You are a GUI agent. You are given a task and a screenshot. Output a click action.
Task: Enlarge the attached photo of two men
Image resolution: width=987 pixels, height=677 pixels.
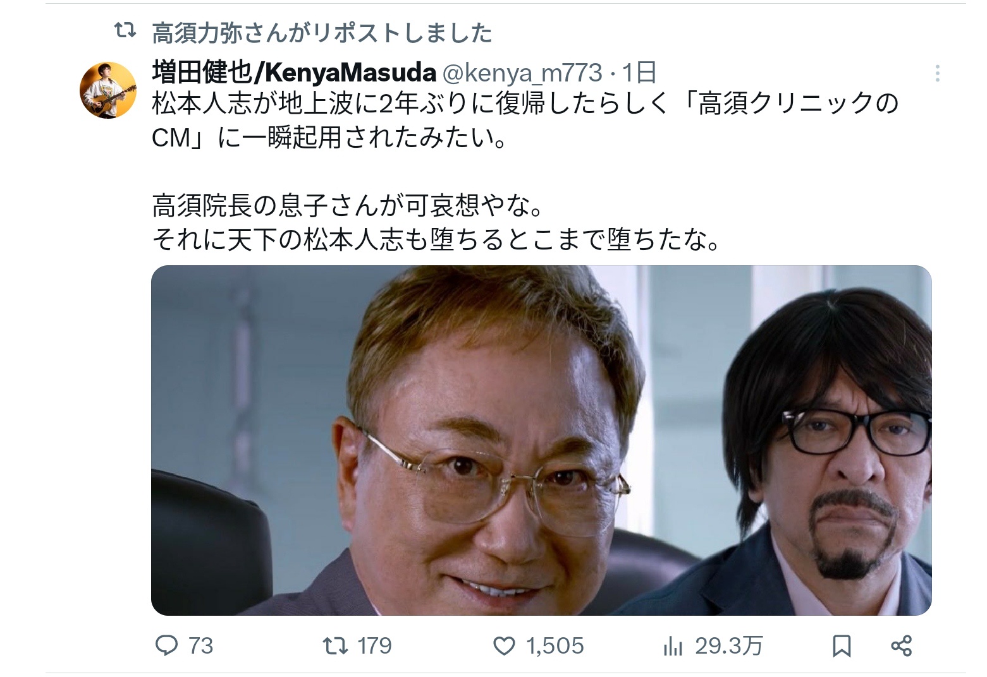pyautogui.click(x=541, y=440)
